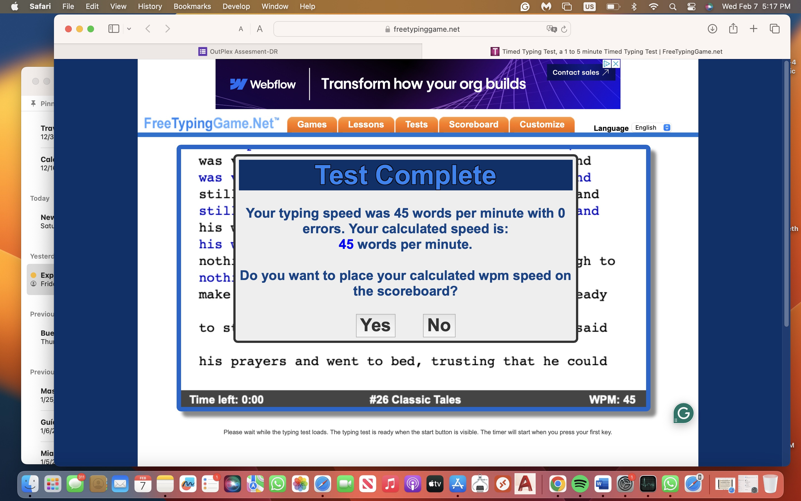
Task: Open the Customize tab
Action: pyautogui.click(x=542, y=125)
